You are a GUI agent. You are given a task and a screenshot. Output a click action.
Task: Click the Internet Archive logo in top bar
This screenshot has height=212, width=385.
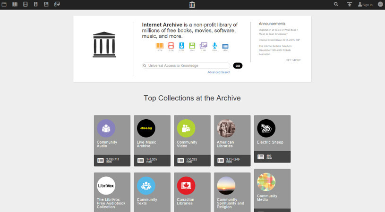[192, 5]
